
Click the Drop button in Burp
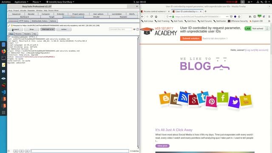(31, 29)
